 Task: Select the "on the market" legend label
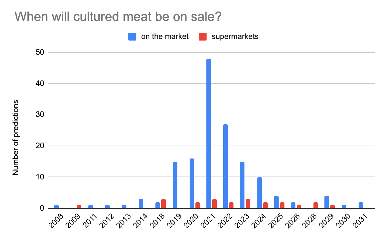[x=165, y=37]
